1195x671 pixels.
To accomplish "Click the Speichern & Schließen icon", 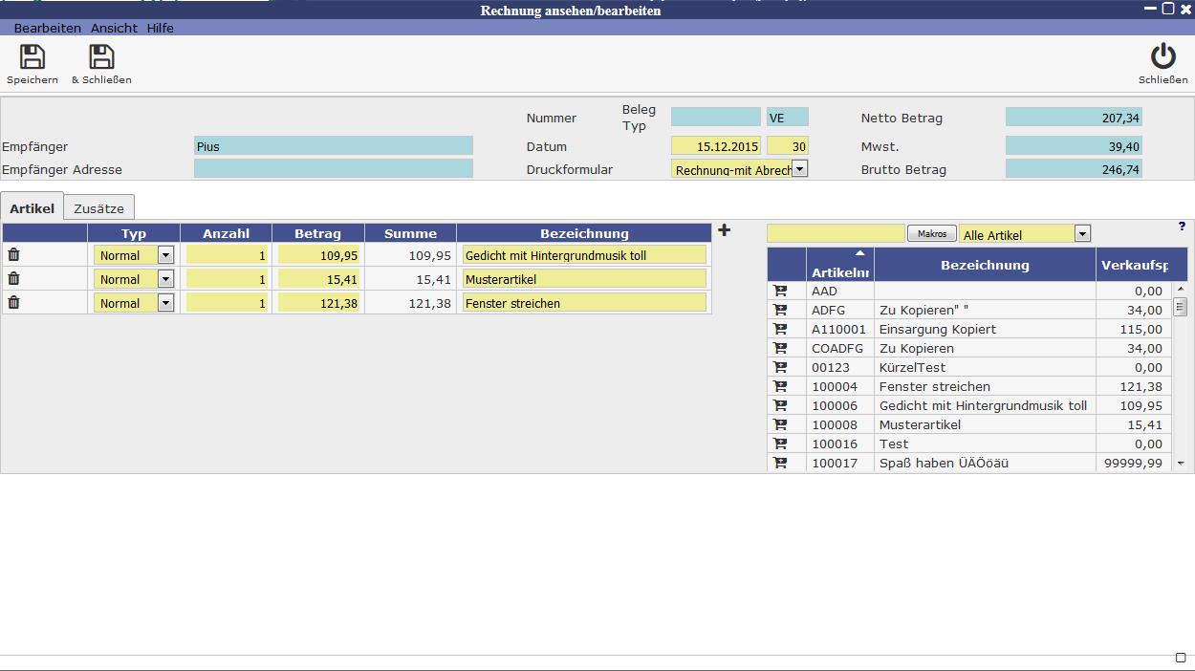I will coord(101,57).
